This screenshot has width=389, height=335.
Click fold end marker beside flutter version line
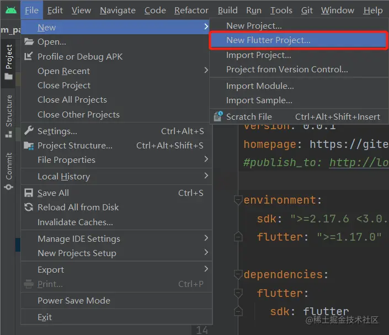(238, 237)
